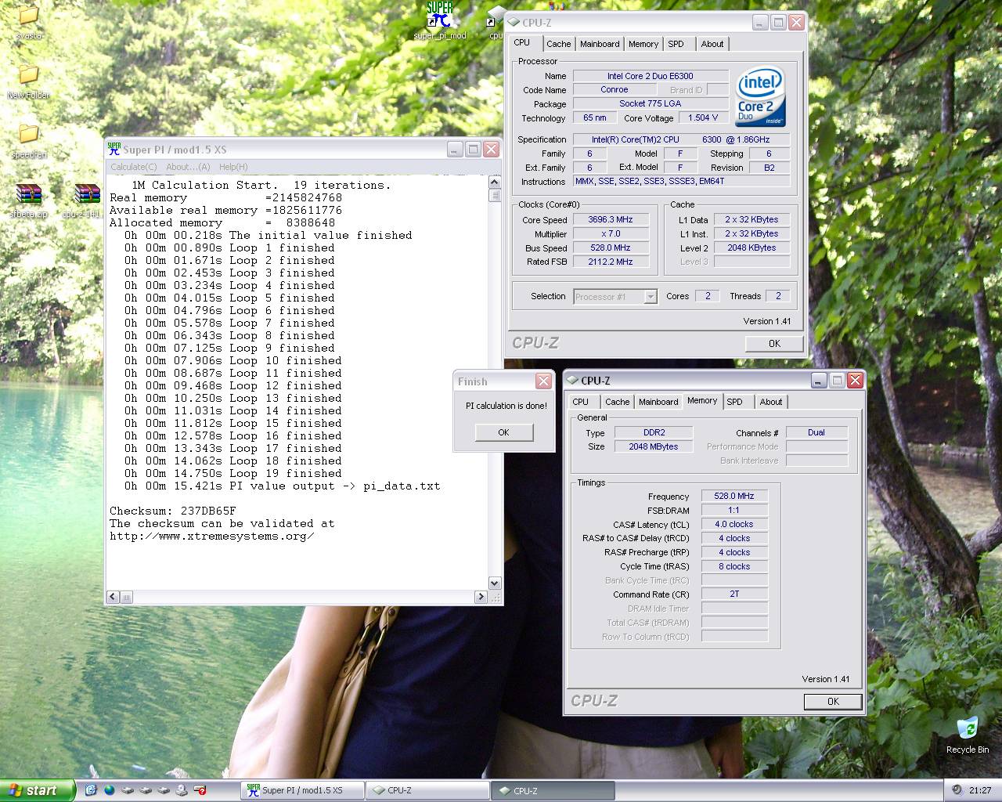Click the Core Voltage value 1.504 V
1002x802 pixels.
pyautogui.click(x=703, y=117)
